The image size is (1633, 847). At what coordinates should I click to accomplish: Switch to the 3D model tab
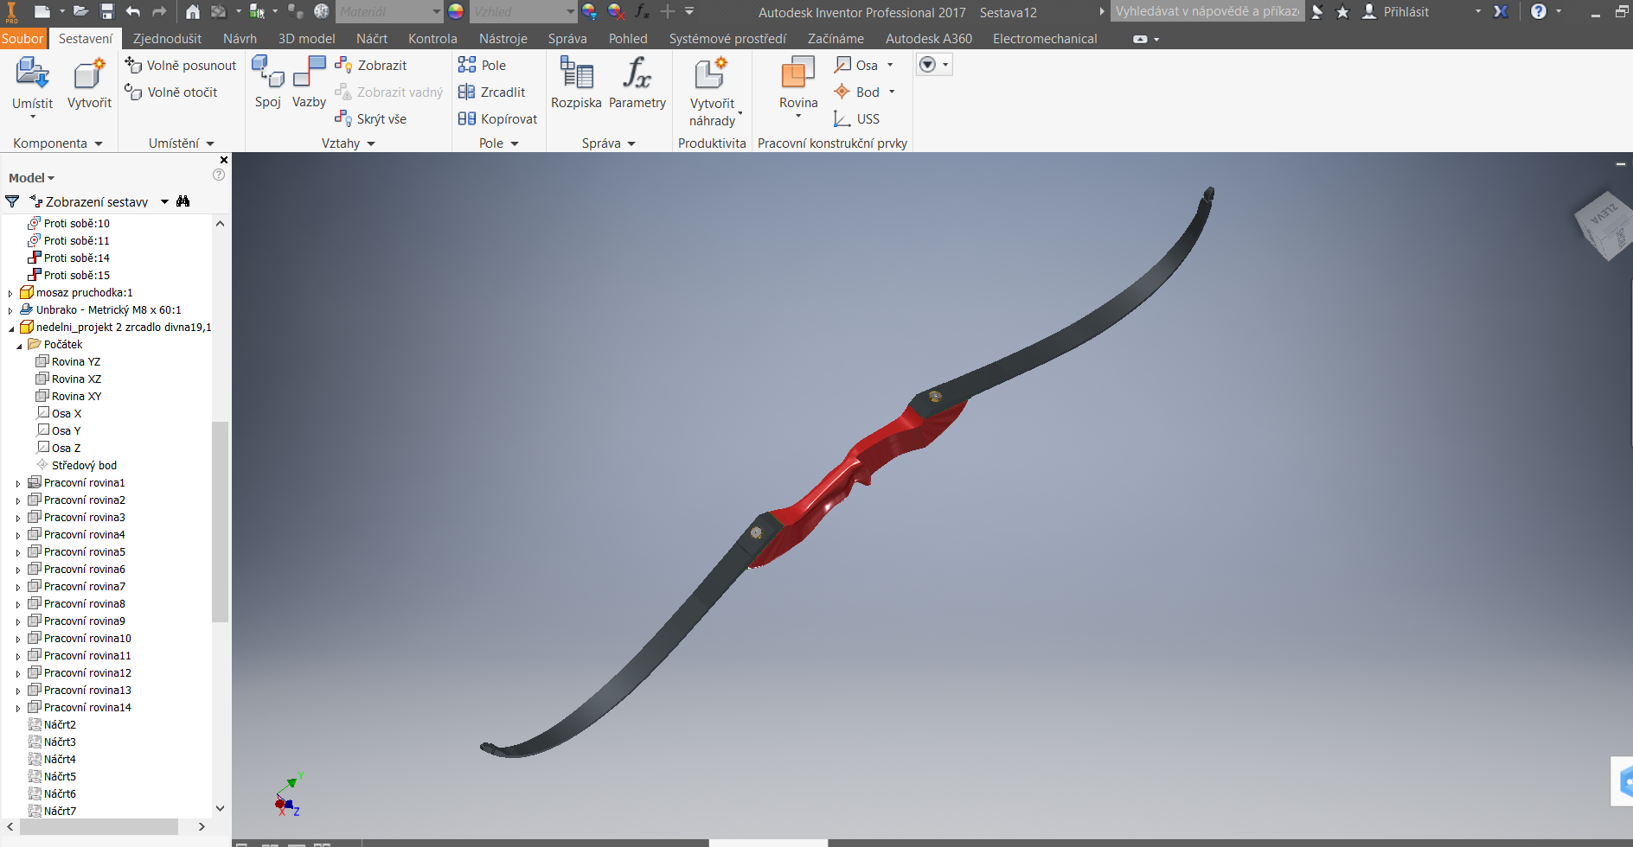click(306, 39)
